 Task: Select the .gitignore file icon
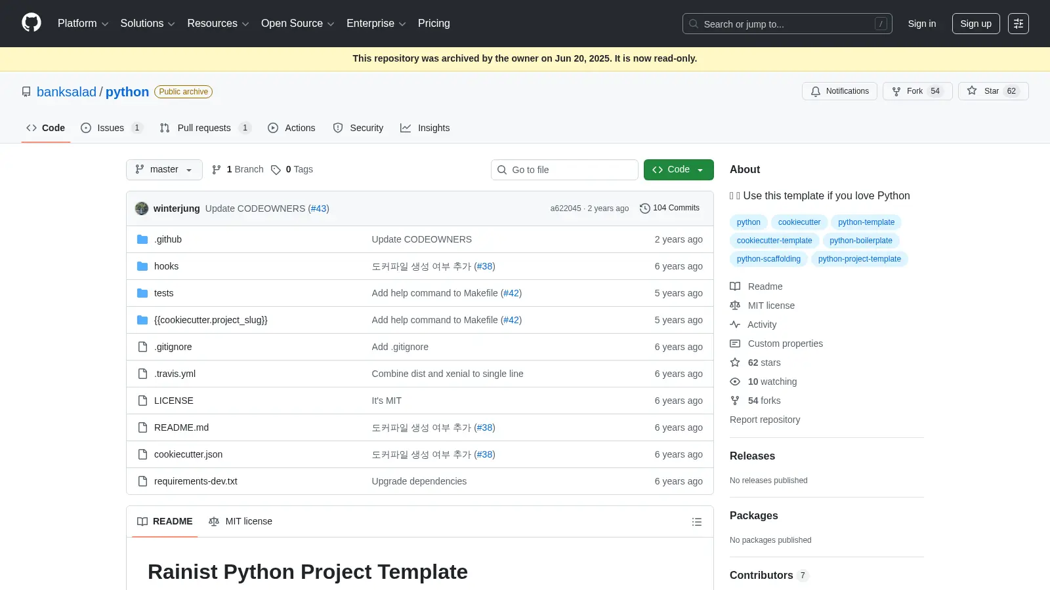pos(142,347)
